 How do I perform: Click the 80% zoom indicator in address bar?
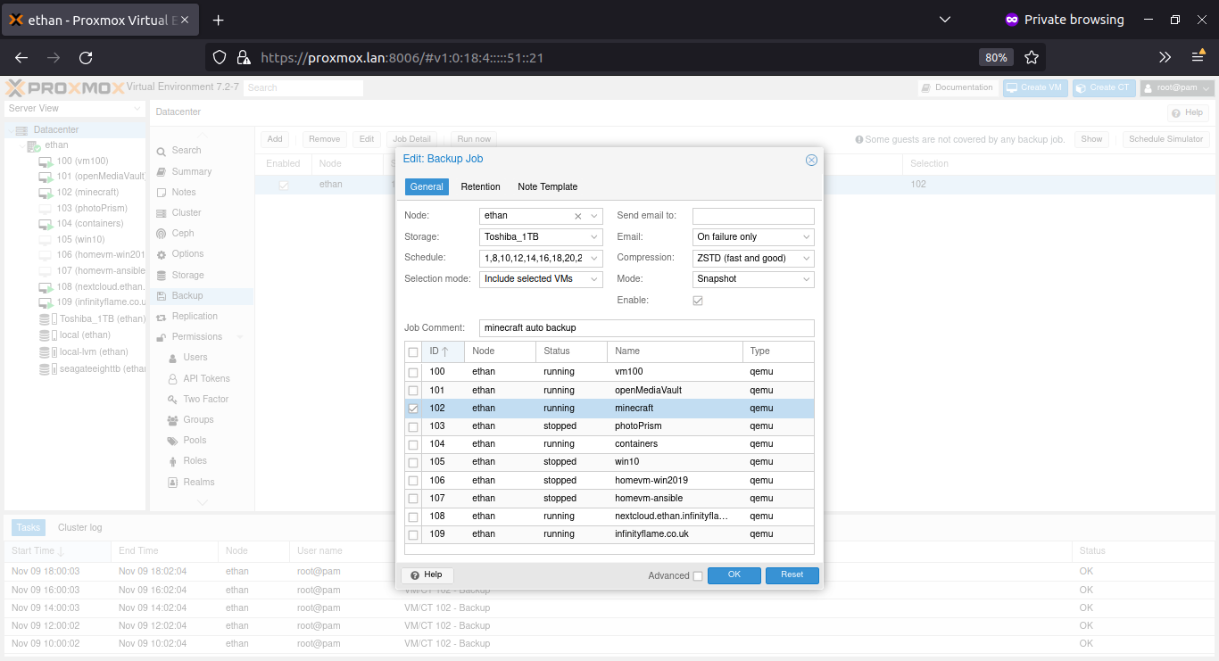point(996,56)
